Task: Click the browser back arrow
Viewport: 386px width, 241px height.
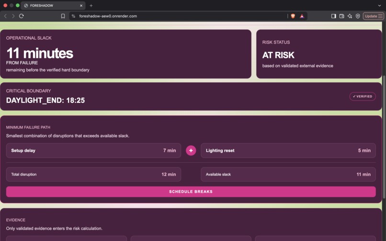Action: (5, 16)
